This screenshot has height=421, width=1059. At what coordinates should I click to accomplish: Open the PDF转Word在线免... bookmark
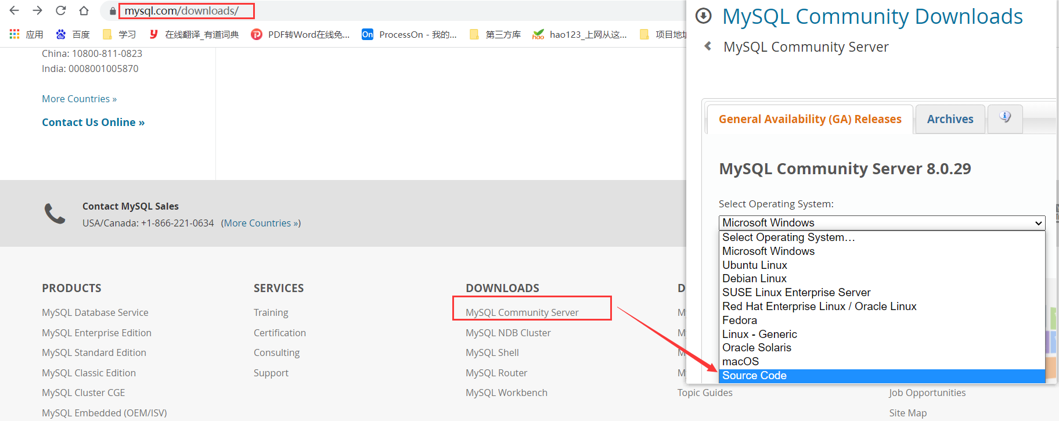[x=300, y=34]
